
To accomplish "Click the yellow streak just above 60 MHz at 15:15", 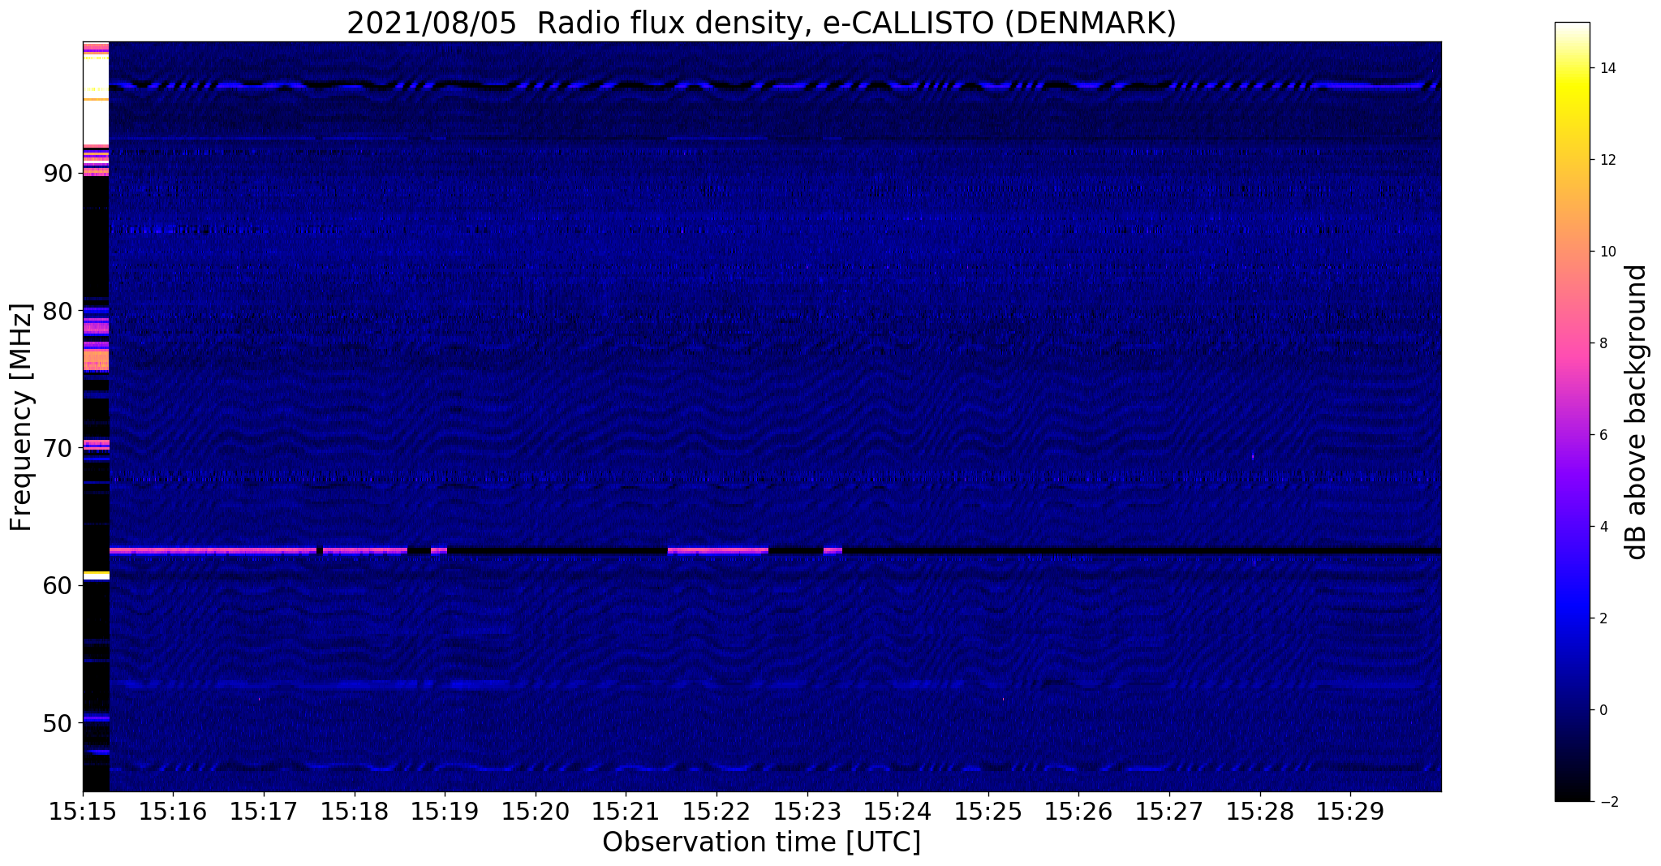I will (96, 575).
